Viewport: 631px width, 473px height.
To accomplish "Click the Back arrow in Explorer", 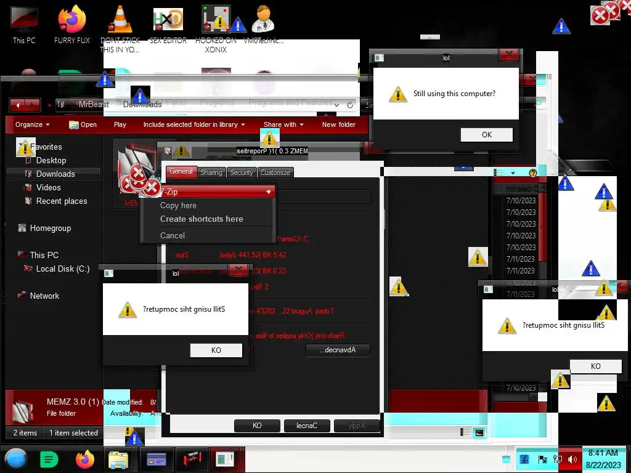I will [x=18, y=105].
